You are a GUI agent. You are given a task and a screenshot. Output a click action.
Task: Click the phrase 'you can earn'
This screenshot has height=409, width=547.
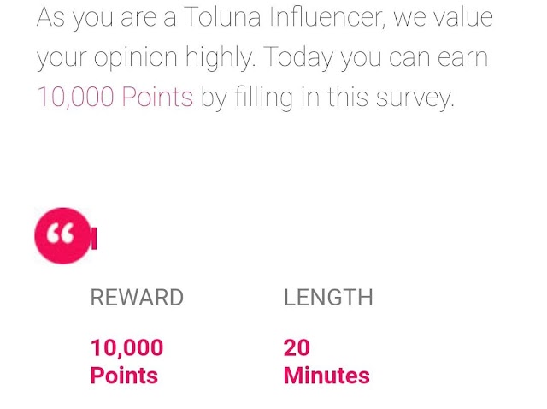[x=415, y=59]
